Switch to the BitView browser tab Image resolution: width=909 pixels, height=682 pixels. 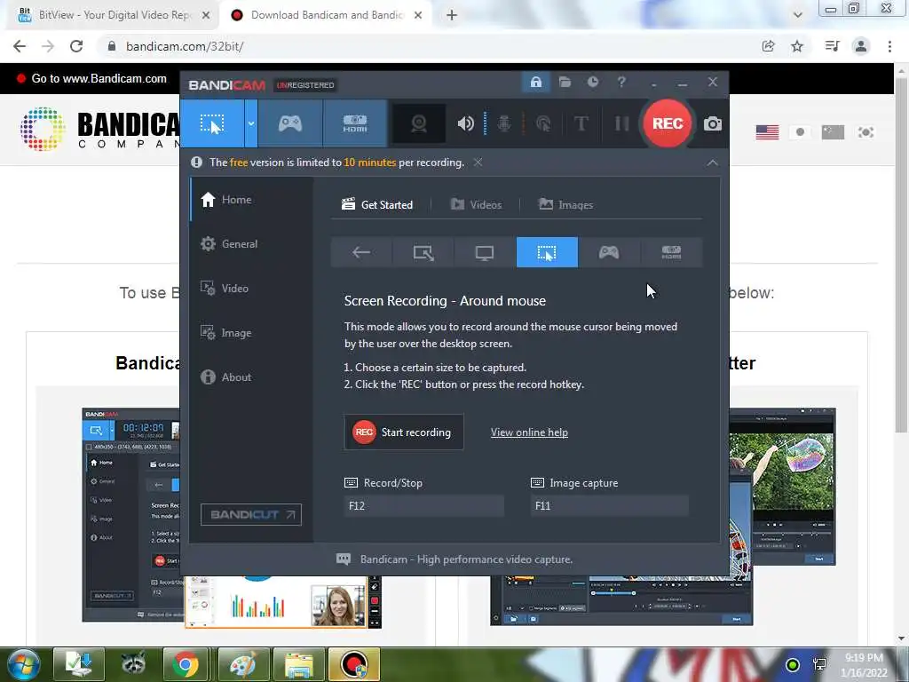115,15
